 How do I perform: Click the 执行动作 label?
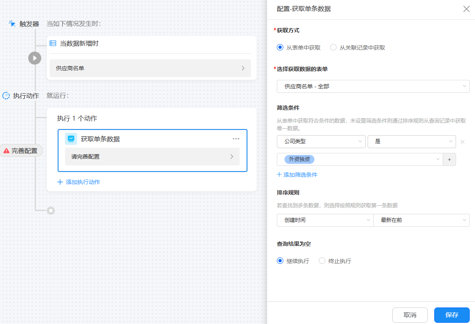26,96
